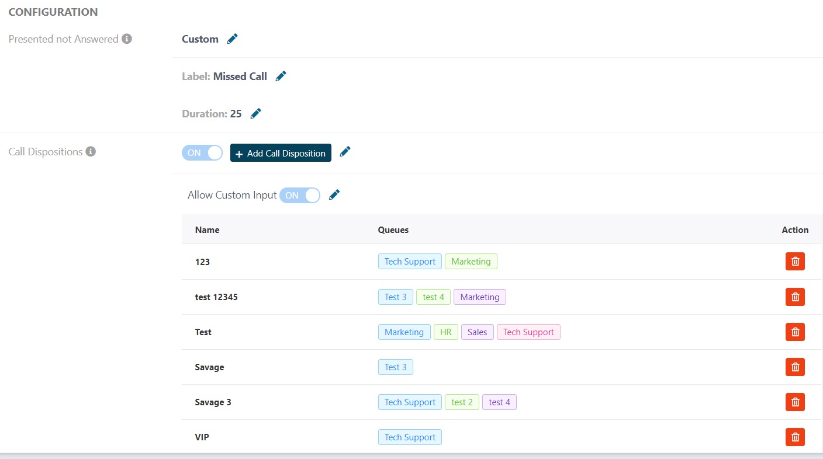Delete the Test disposition row

coord(795,332)
